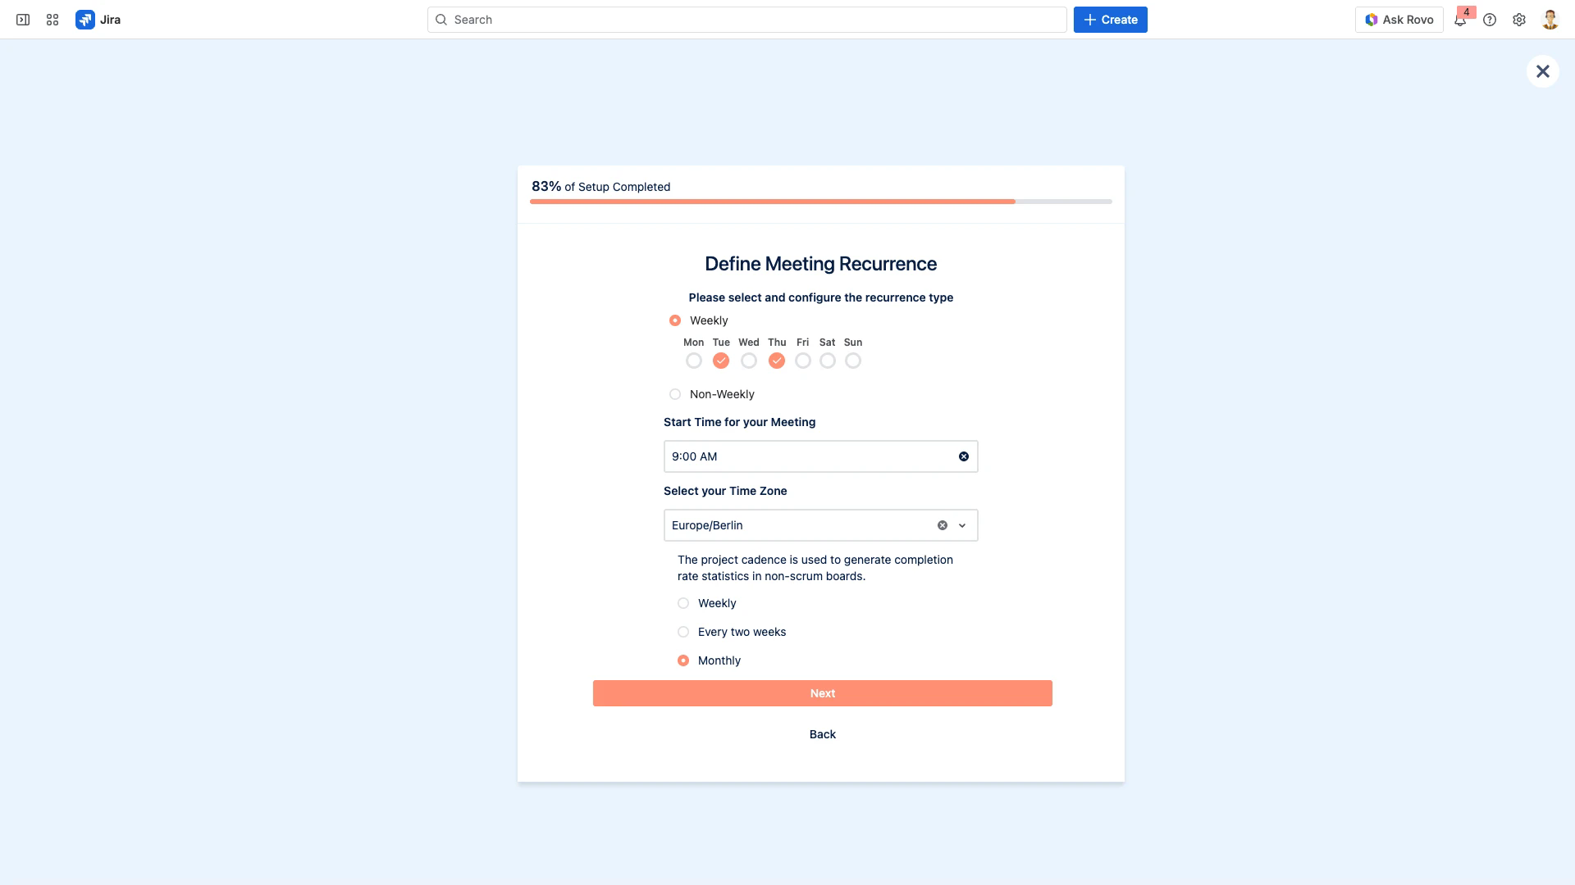The height and width of the screenshot is (885, 1575).
Task: Open your profile via the avatar
Action: pos(1550,19)
